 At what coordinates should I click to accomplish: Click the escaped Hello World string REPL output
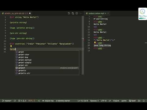(104, 40)
